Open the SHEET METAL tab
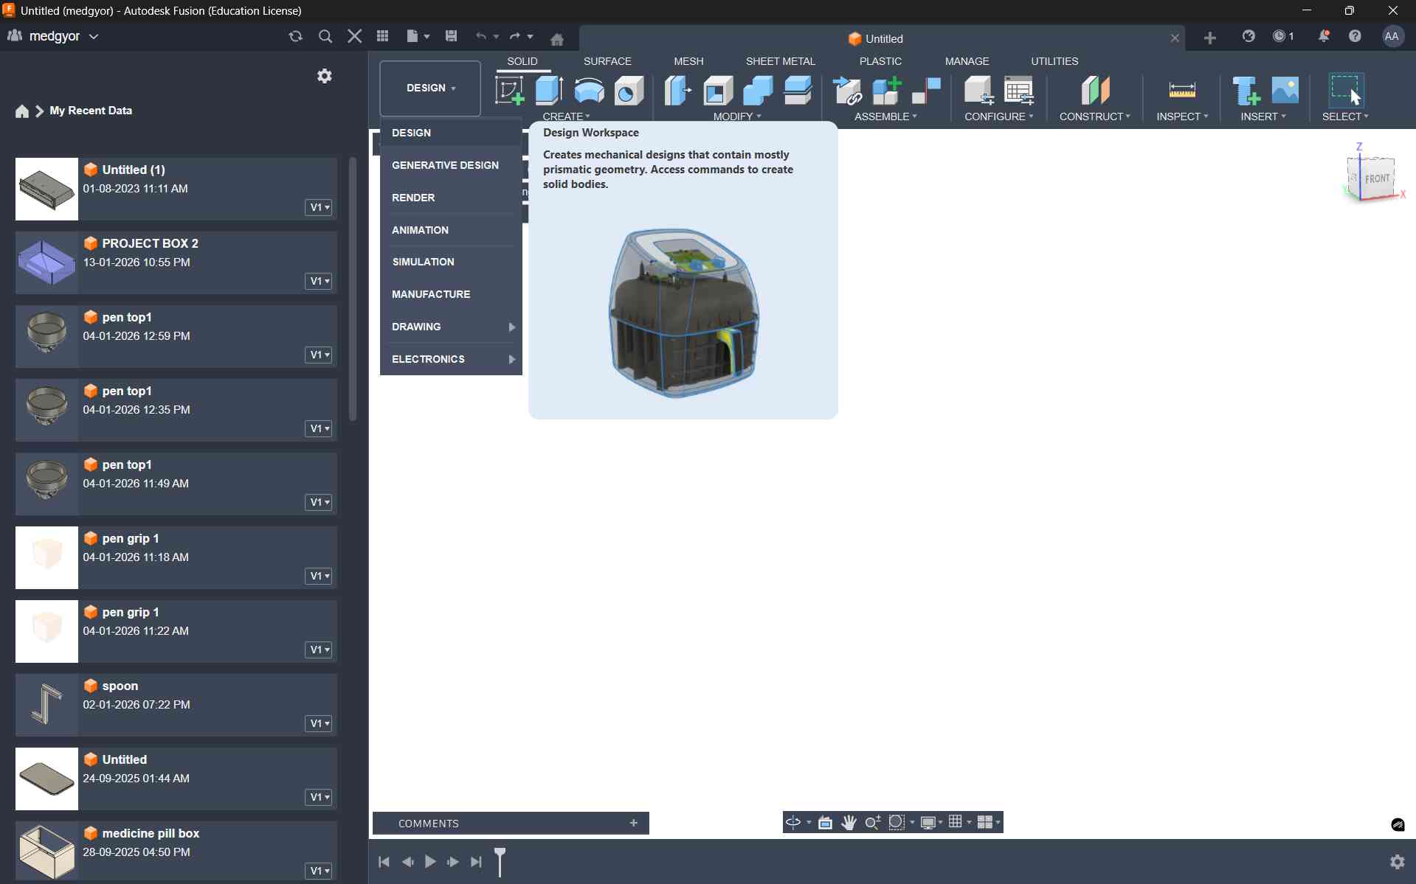 click(x=780, y=61)
